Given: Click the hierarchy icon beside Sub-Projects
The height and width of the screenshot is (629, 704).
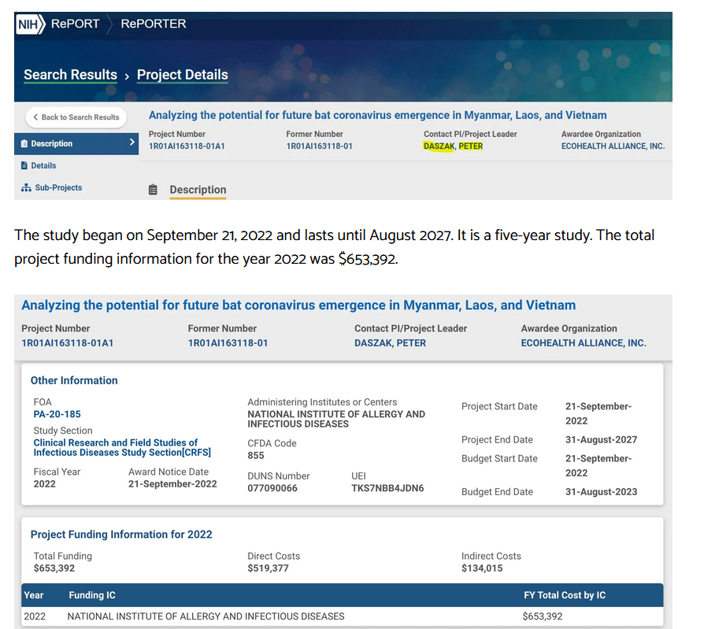Looking at the screenshot, I should [26, 187].
